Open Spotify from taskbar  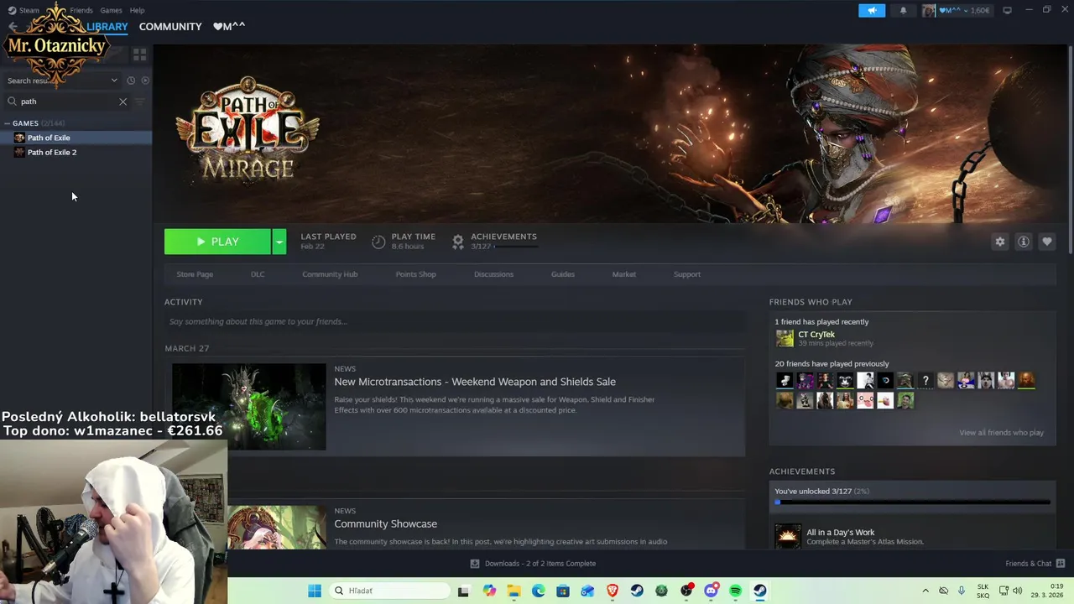tap(736, 591)
